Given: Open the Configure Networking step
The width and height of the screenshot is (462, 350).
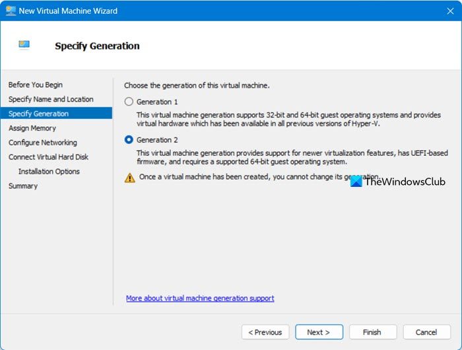Looking at the screenshot, I should 43,143.
